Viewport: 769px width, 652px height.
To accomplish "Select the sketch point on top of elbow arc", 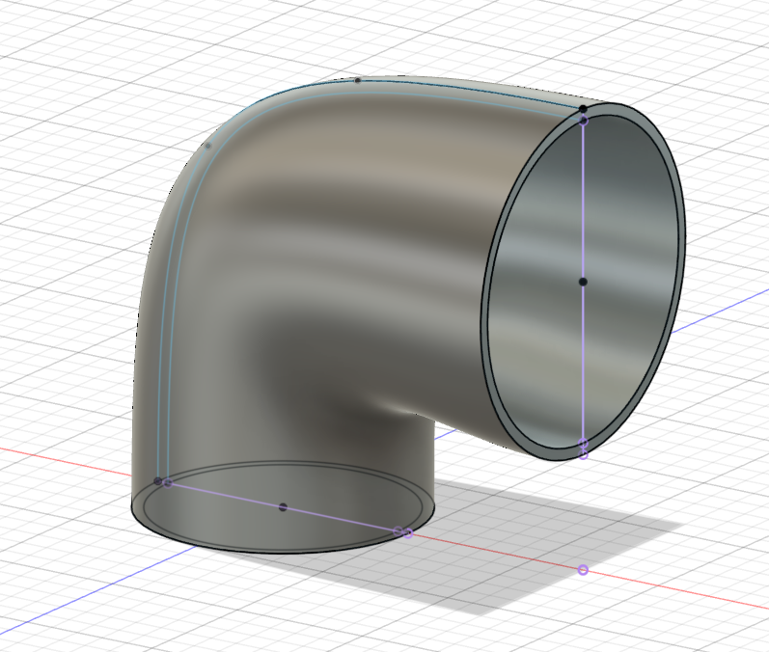I will click(358, 80).
